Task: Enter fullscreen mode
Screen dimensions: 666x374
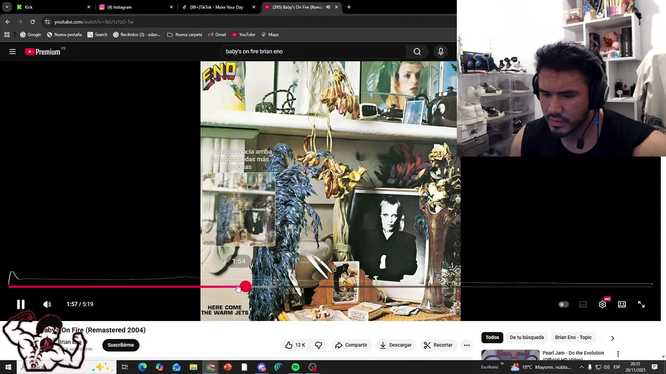Action: click(x=642, y=304)
